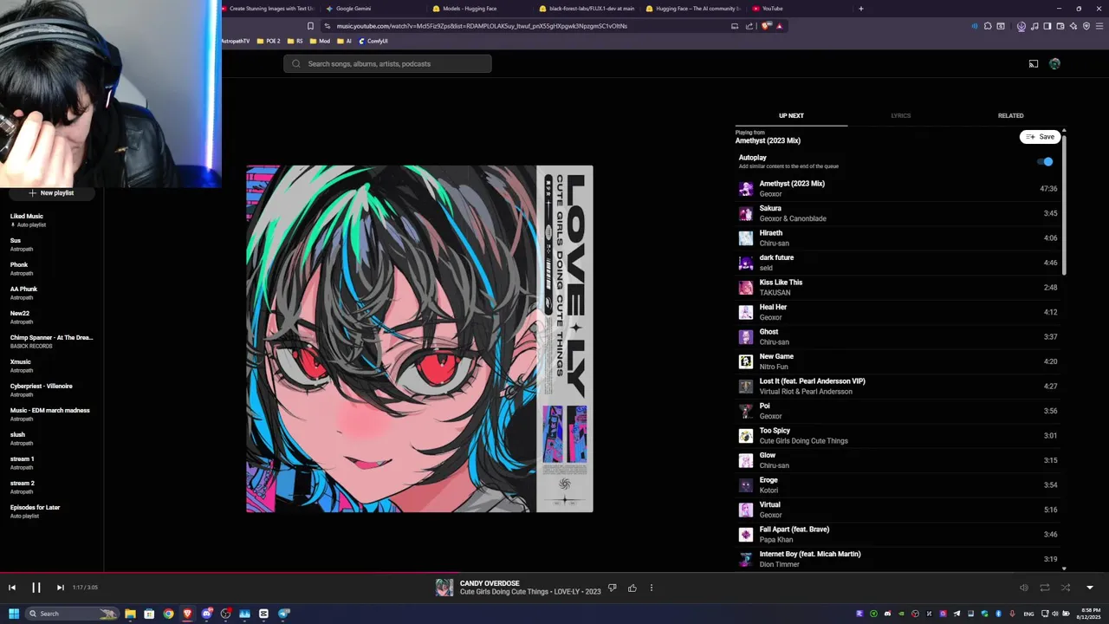Click the Kiss Like This thumbnail

pos(746,288)
